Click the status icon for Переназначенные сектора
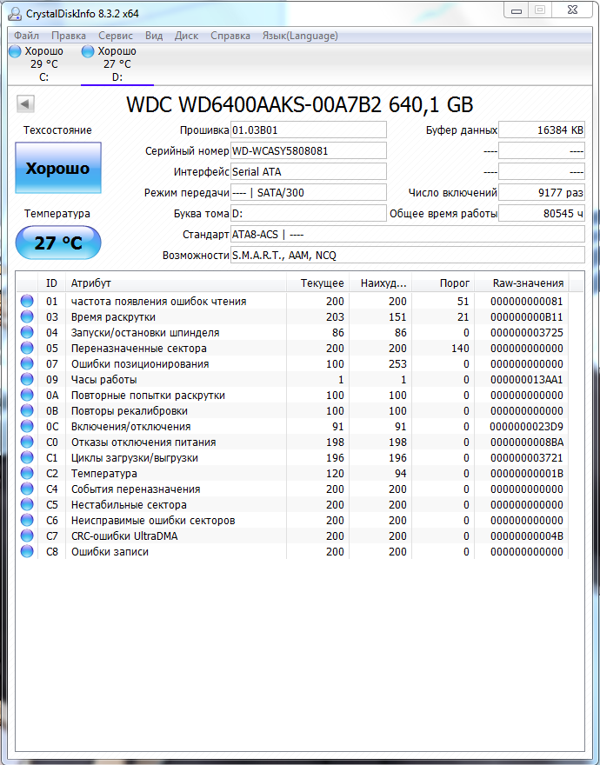This screenshot has height=765, width=600. [x=27, y=348]
